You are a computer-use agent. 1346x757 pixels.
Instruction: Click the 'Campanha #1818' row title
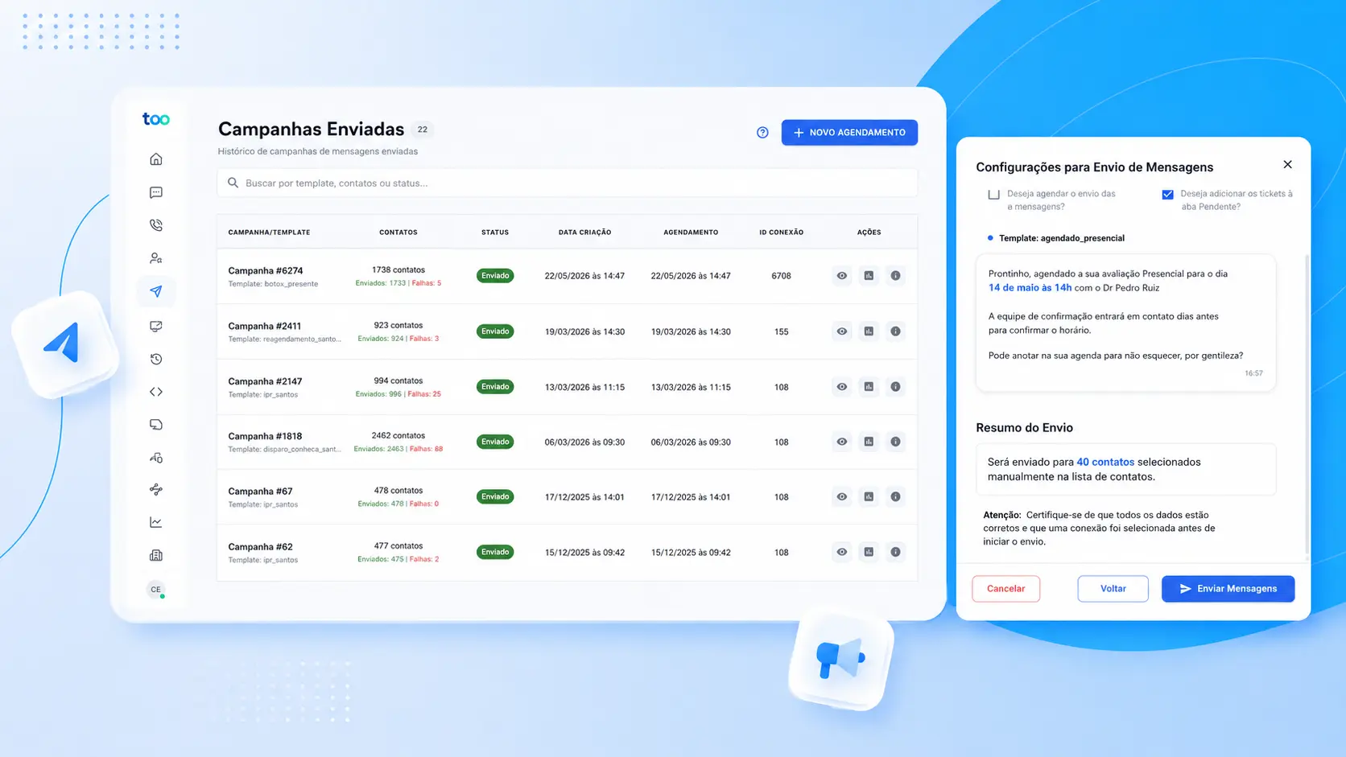(x=265, y=437)
